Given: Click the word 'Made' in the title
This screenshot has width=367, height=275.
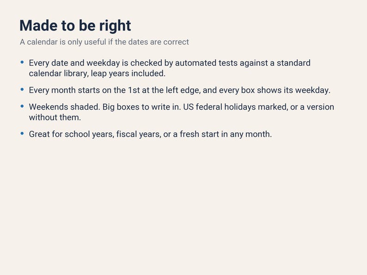Looking at the screenshot, I should click(38, 25).
